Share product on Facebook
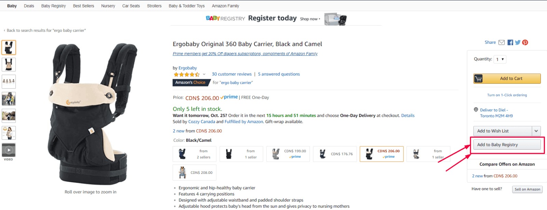This screenshot has height=210, width=547. tap(510, 42)
